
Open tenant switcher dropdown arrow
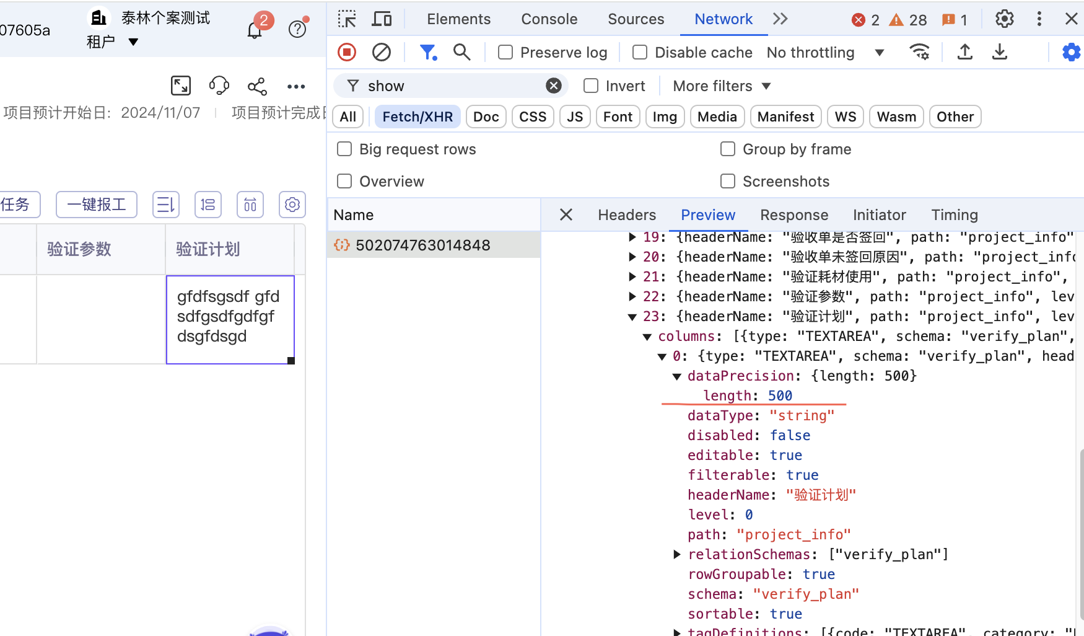(x=133, y=42)
